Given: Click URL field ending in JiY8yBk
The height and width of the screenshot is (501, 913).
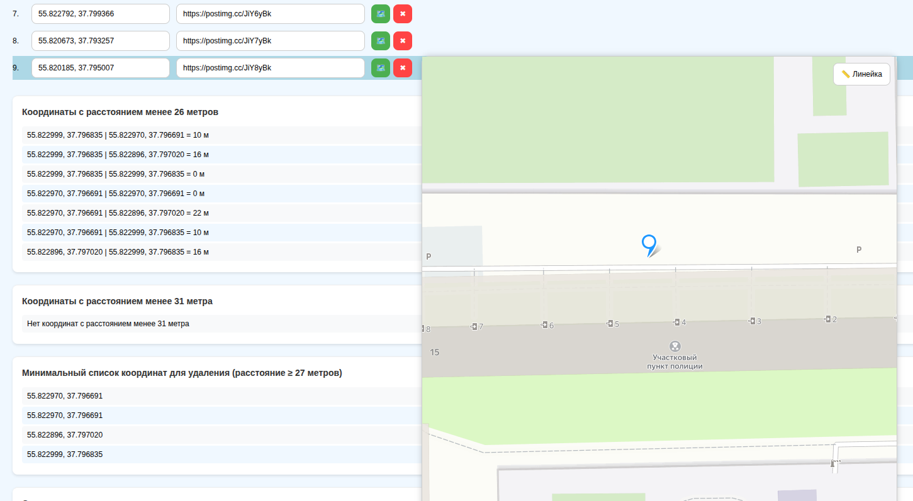Looking at the screenshot, I should [271, 68].
